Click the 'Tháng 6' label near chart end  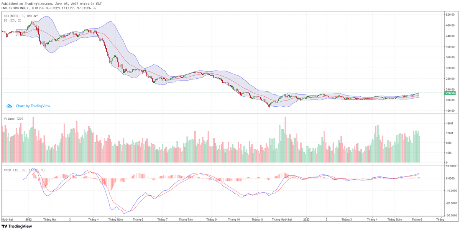coord(417,220)
